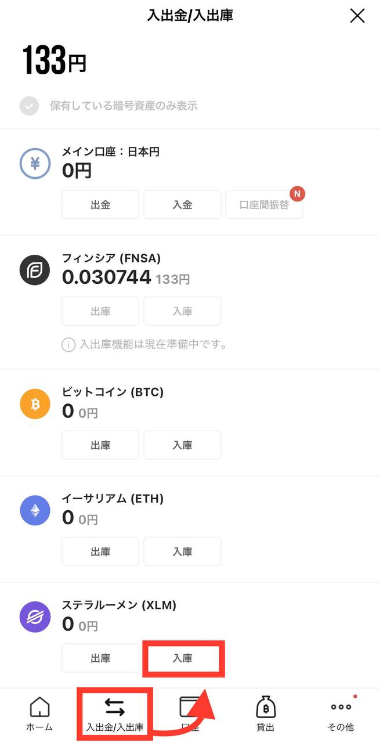Click the 入庫 button for Ethereum
This screenshot has width=380, height=743.
coord(182,551)
